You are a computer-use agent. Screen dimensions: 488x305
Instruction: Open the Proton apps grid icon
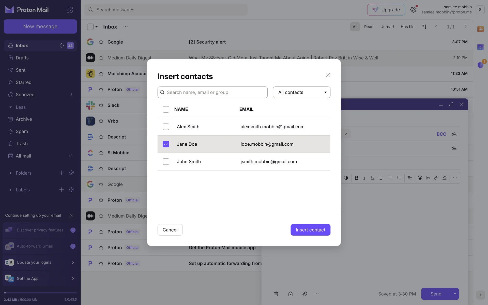pos(70,10)
